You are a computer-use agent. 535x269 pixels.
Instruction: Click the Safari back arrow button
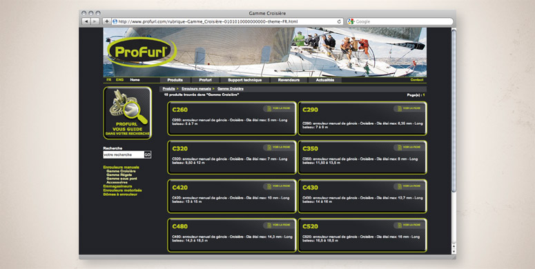pos(86,21)
